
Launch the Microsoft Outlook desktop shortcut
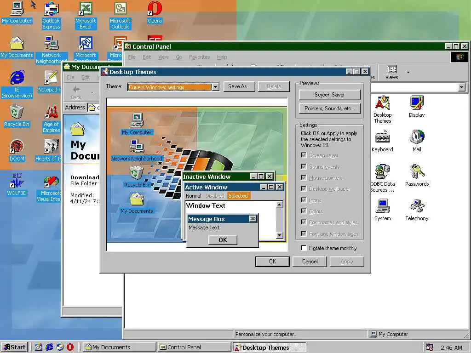120,16
